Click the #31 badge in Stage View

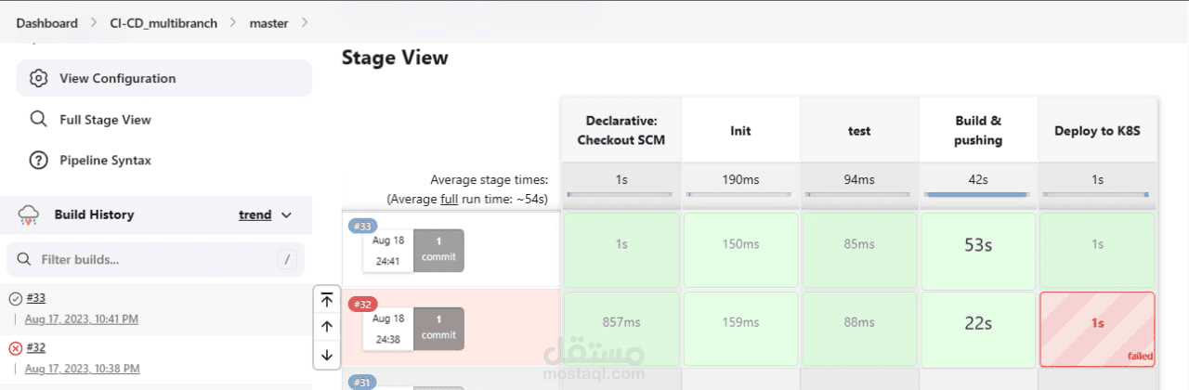362,382
